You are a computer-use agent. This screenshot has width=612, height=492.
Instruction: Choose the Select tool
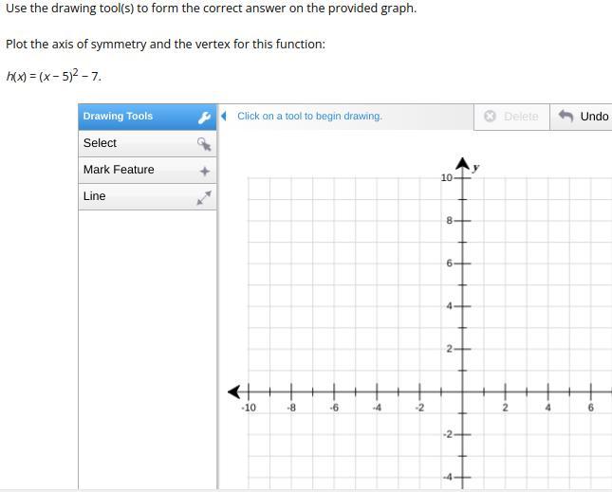point(100,143)
